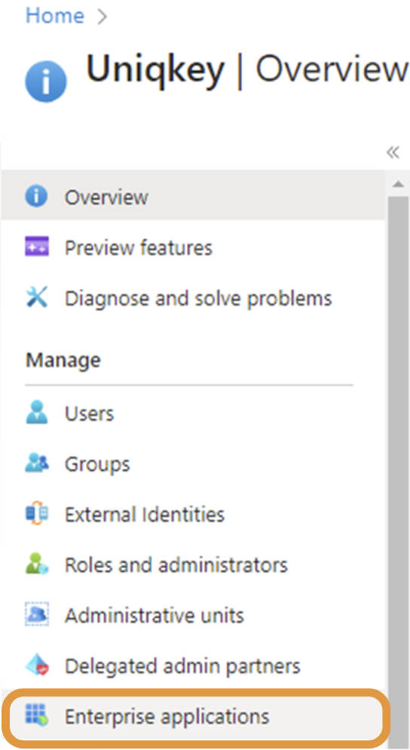Click the Overview info icon in sidebar
Image resolution: width=410 pixels, height=750 pixels.
[x=36, y=197]
